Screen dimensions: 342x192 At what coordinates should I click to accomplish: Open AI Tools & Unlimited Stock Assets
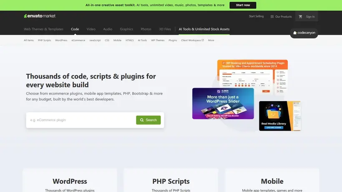pyautogui.click(x=204, y=29)
